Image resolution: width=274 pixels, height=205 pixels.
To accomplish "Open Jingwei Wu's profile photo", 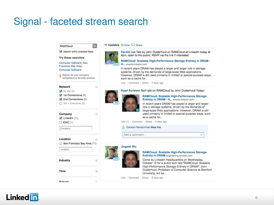I will pos(112,152).
